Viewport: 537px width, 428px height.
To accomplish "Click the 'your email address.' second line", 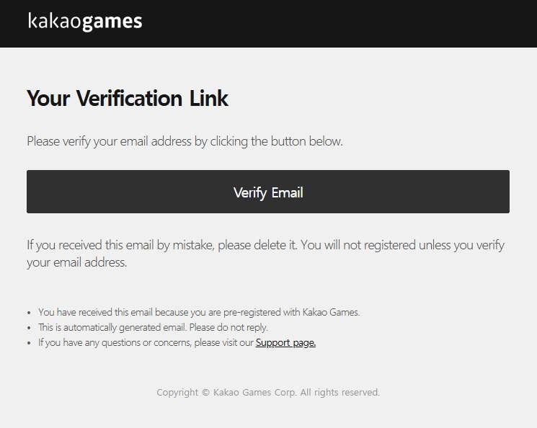I will pyautogui.click(x=76, y=262).
